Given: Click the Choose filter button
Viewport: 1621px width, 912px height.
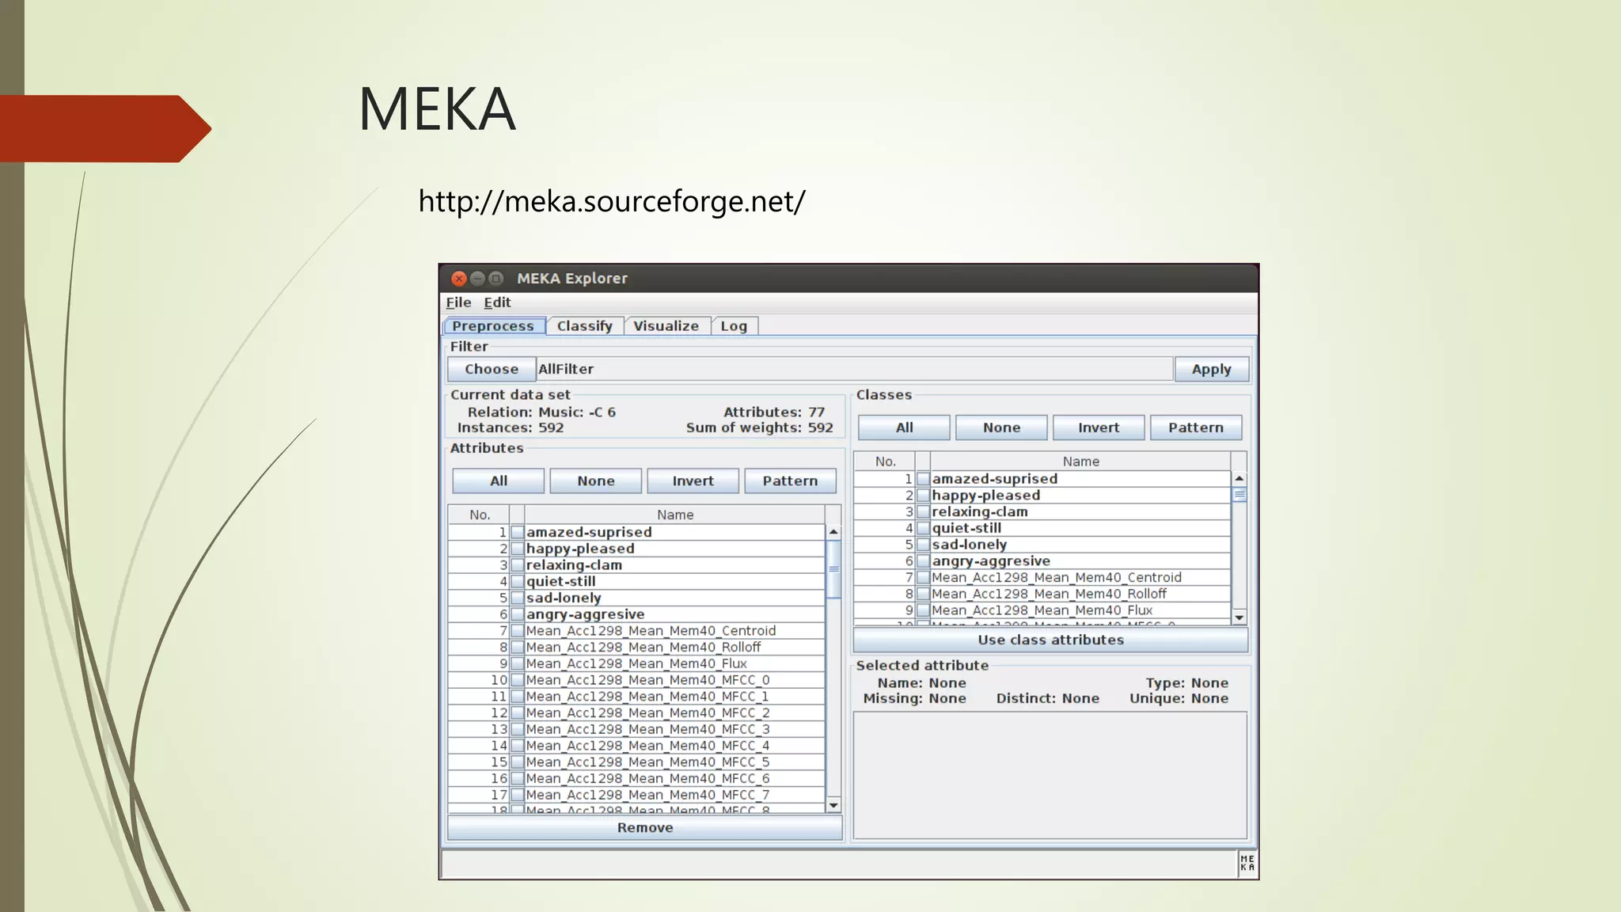Looking at the screenshot, I should pyautogui.click(x=492, y=369).
